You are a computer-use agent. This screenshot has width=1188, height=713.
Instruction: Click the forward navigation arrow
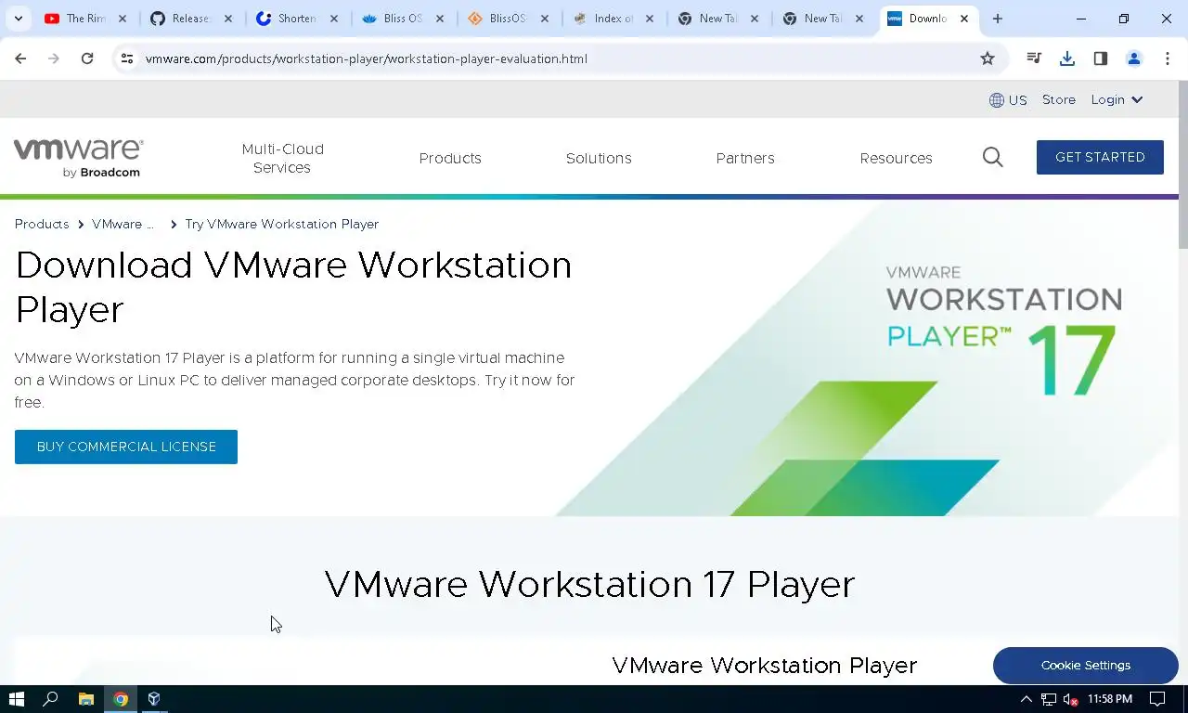[x=54, y=58]
